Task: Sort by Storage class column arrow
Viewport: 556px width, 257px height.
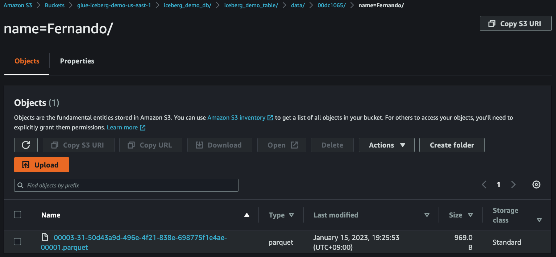Action: point(539,220)
